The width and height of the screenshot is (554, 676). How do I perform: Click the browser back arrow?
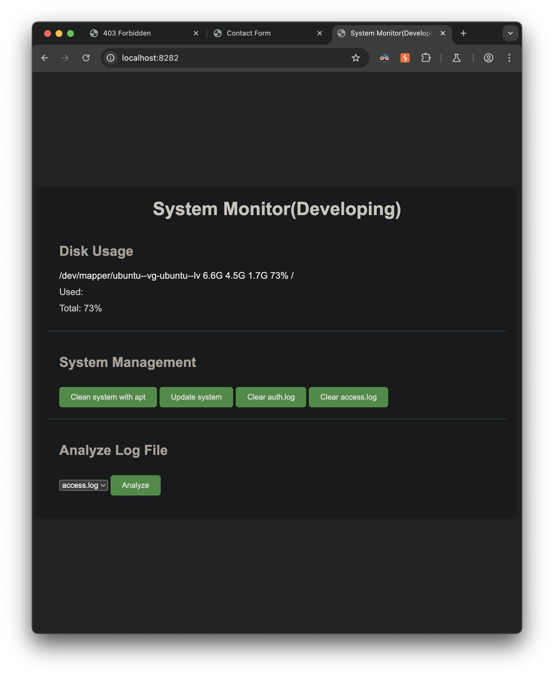[x=45, y=58]
